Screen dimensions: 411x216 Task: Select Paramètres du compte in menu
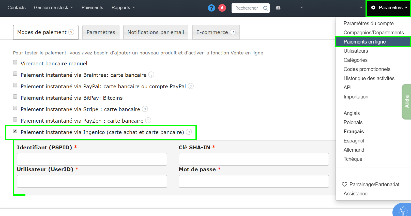coord(369,23)
